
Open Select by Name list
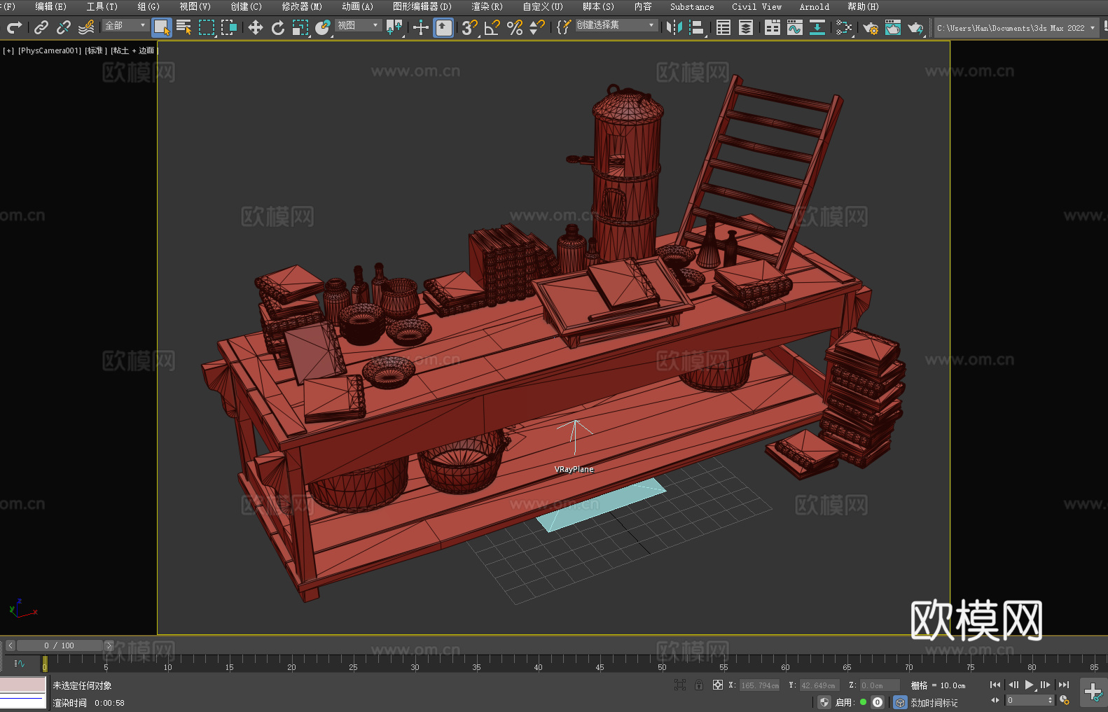pos(184,27)
